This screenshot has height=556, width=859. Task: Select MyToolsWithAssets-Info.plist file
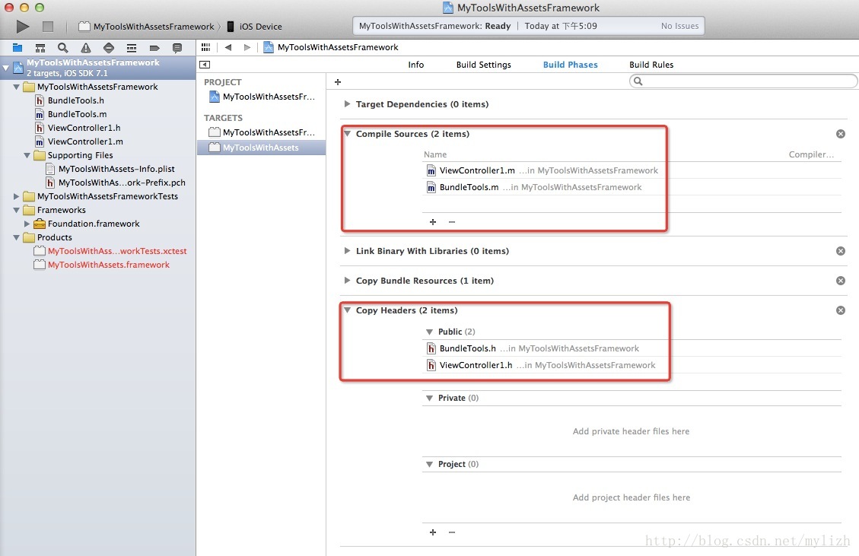click(116, 169)
